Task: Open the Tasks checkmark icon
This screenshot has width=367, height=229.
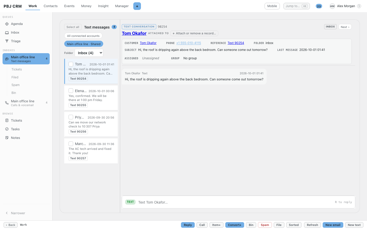Action: click(x=7, y=129)
